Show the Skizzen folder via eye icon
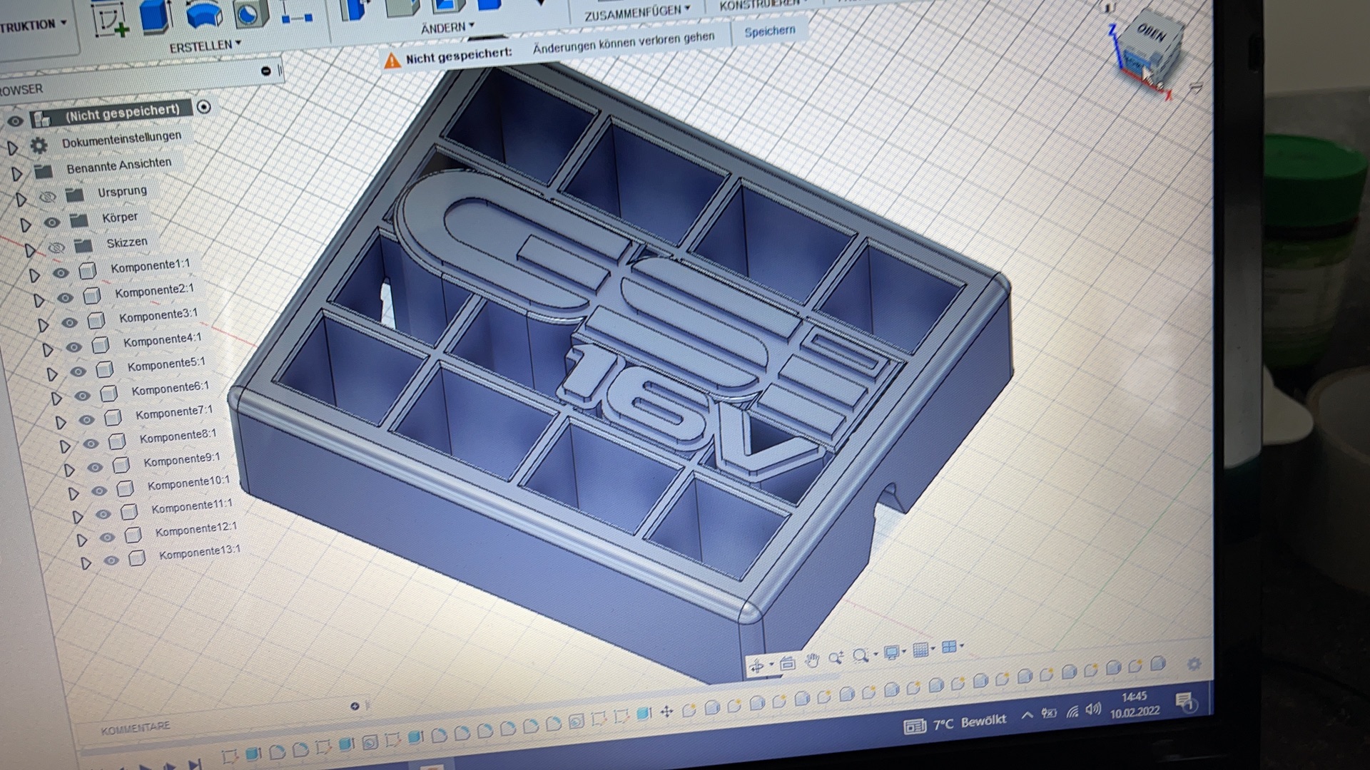This screenshot has width=1370, height=770. (x=56, y=247)
